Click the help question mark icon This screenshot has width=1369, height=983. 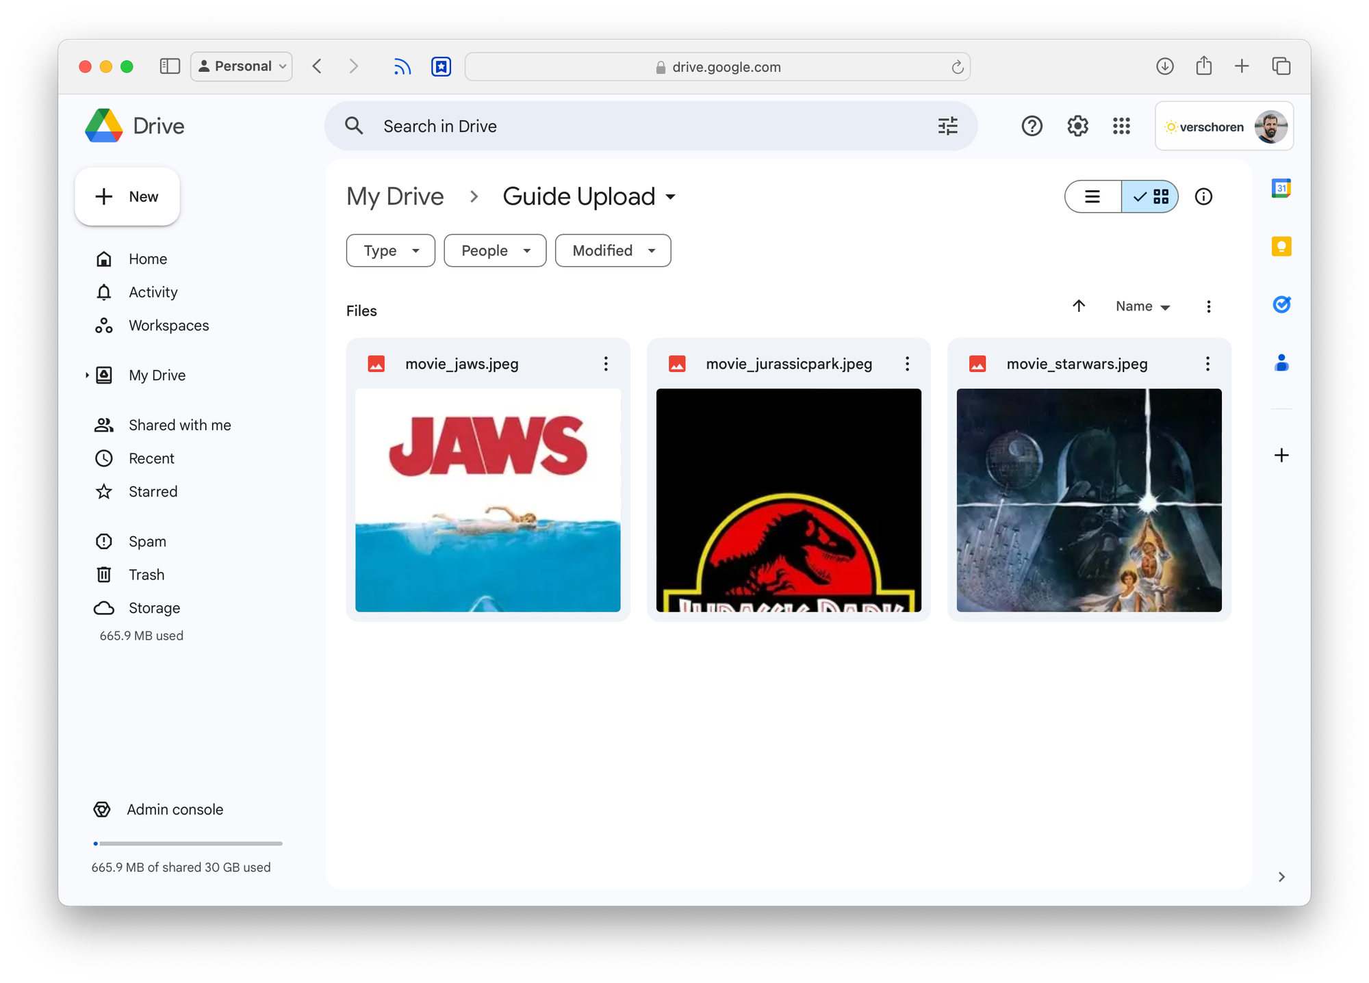(x=1032, y=126)
